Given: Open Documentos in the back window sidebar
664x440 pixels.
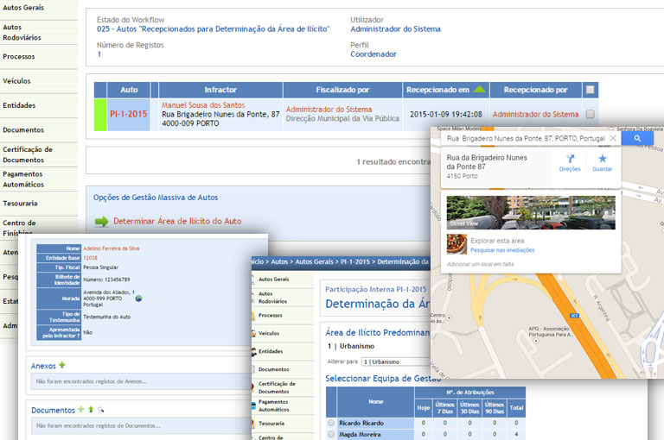Looking at the screenshot, I should point(23,129).
